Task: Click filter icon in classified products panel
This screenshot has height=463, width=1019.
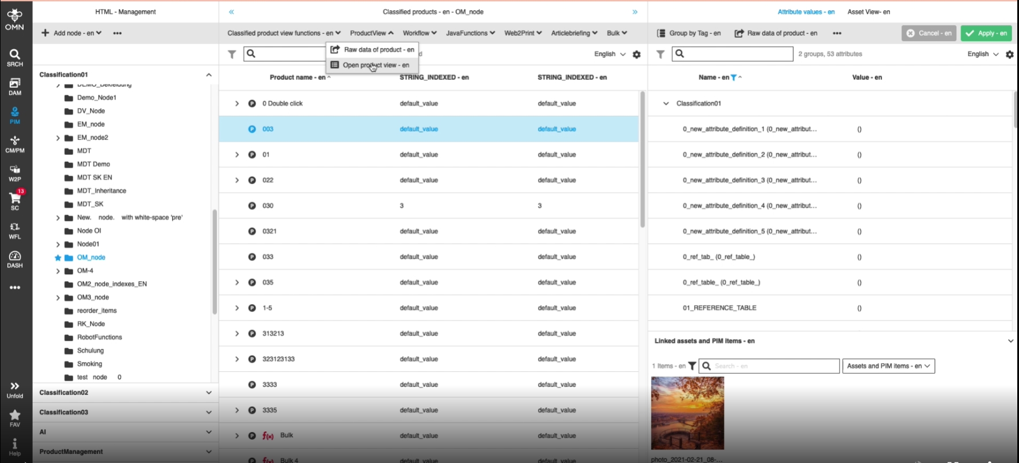Action: pyautogui.click(x=232, y=55)
